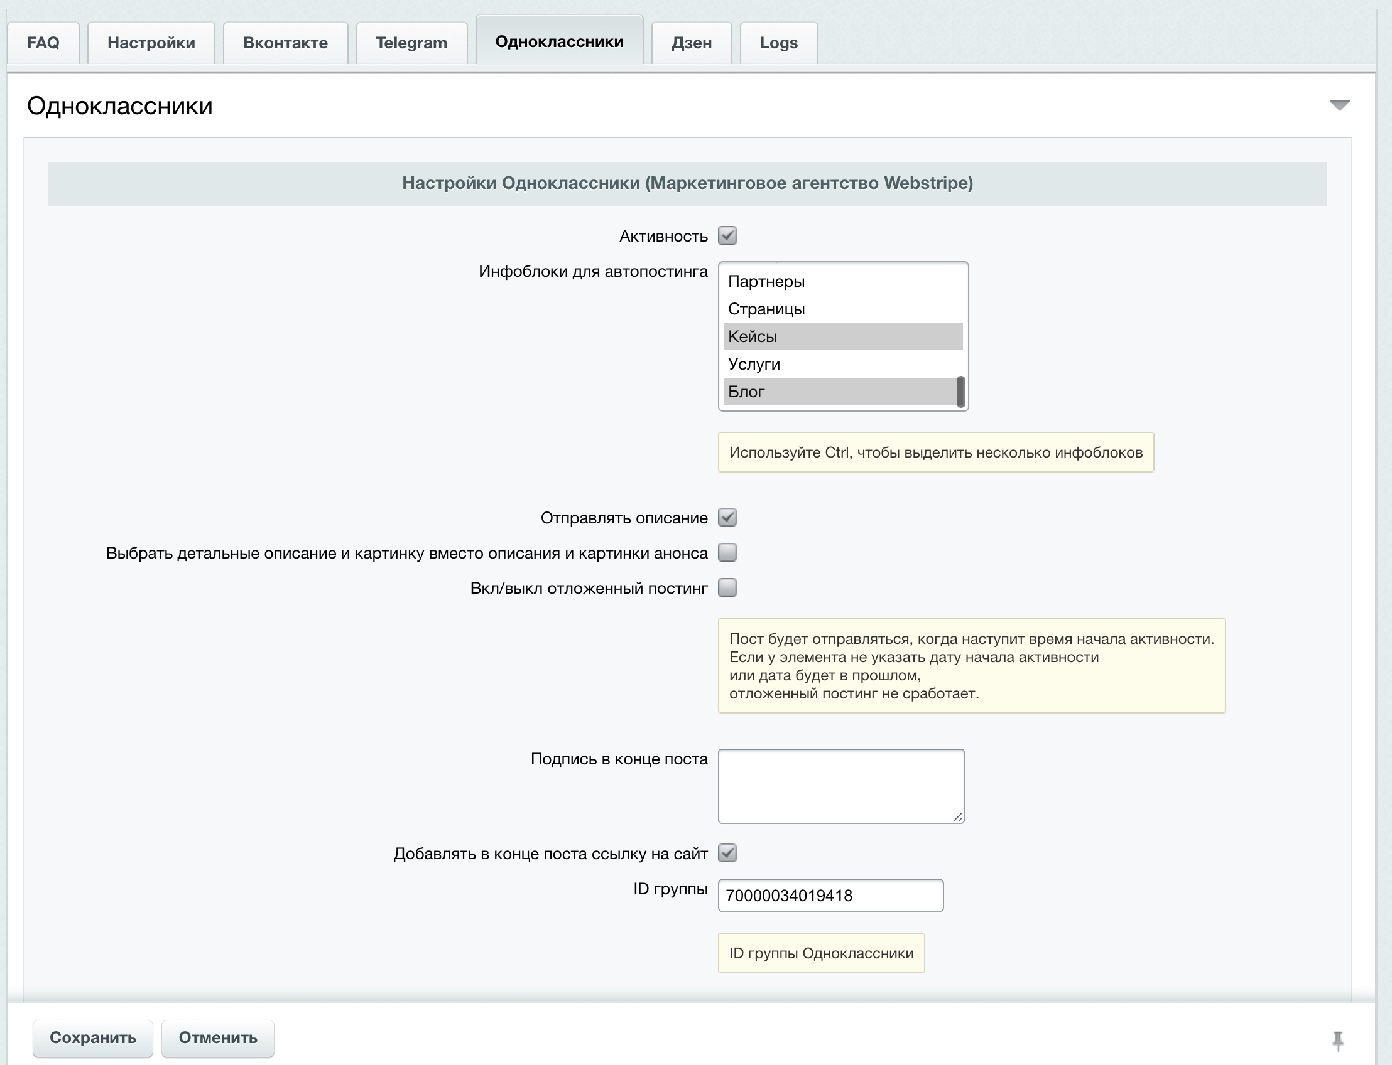The height and width of the screenshot is (1065, 1392).
Task: Toggle the Активность checkbox
Action: [727, 236]
